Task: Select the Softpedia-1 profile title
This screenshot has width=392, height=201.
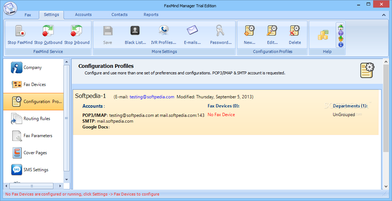Action: click(90, 96)
